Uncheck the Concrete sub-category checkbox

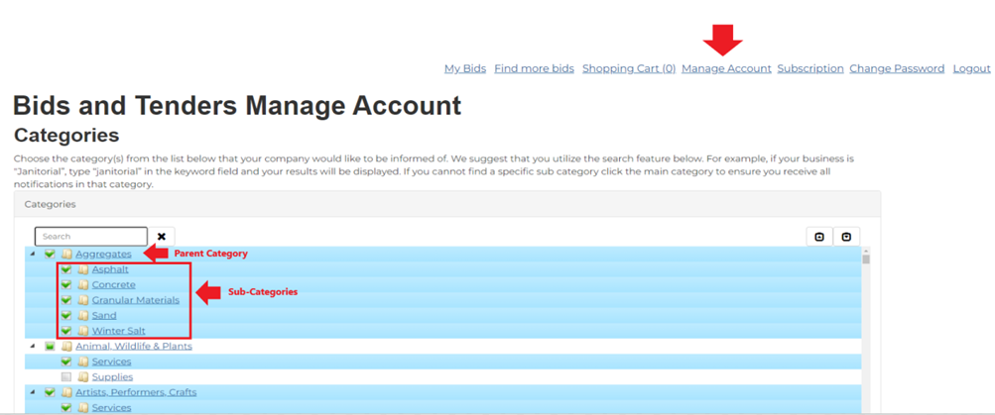(66, 285)
